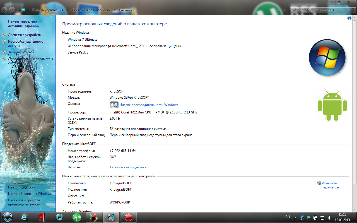Expand the arrow after Система и безопасность breadcrumb

click(x=114, y=10)
